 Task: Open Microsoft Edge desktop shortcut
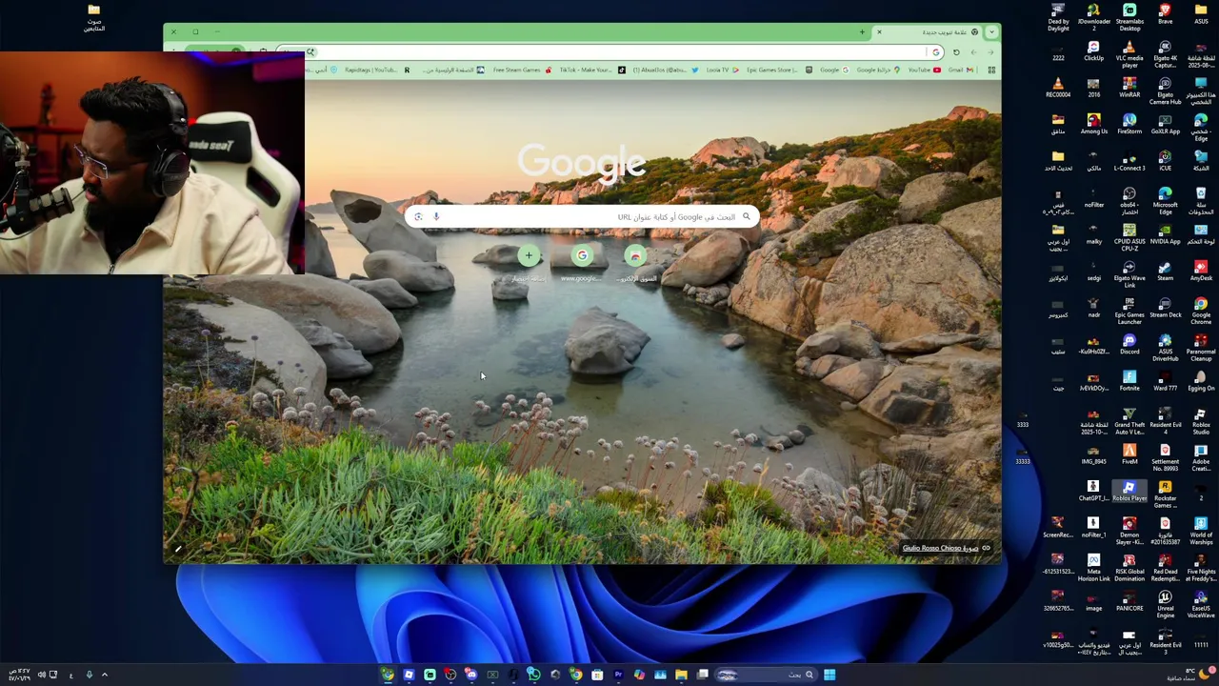click(x=1165, y=201)
